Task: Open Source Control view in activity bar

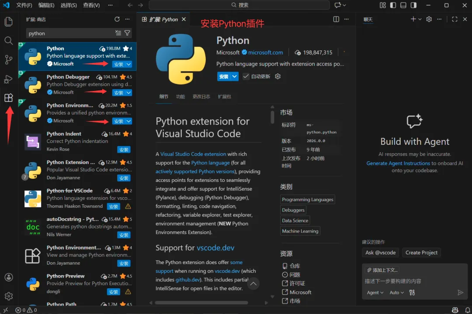Action: (x=8, y=59)
